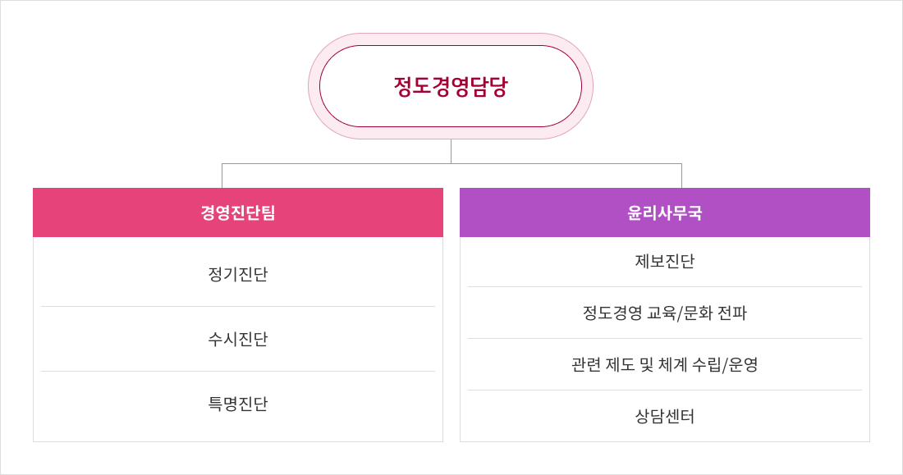
Task: Click the divider between 정기진단 and 수시진단
Action: 238,306
